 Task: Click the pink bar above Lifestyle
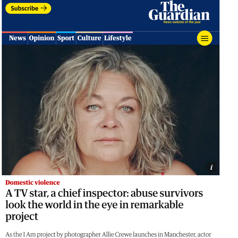click(x=118, y=32)
